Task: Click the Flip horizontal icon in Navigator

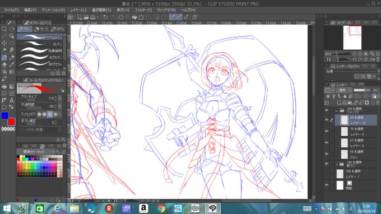Action: [373, 59]
